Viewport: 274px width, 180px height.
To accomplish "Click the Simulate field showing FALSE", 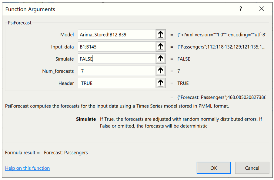I will click(x=117, y=59).
